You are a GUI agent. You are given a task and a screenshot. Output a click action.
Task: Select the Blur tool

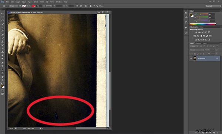point(3,56)
